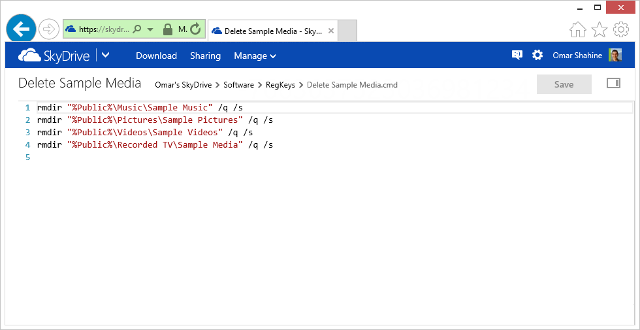Click the Save button
640x330 pixels.
point(564,84)
